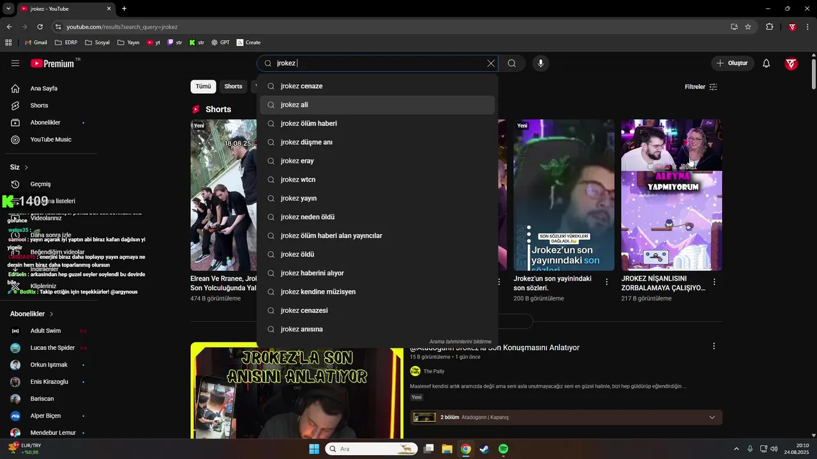Open Shorts from the sidebar
This screenshot has height=459, width=817.
pyautogui.click(x=40, y=105)
